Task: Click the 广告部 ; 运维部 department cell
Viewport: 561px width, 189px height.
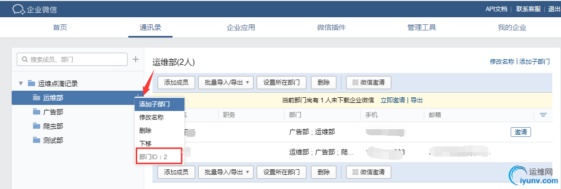Action: coord(312,132)
